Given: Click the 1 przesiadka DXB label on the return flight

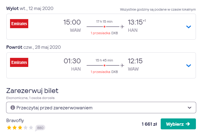Looking at the screenshot, I should point(104,72).
